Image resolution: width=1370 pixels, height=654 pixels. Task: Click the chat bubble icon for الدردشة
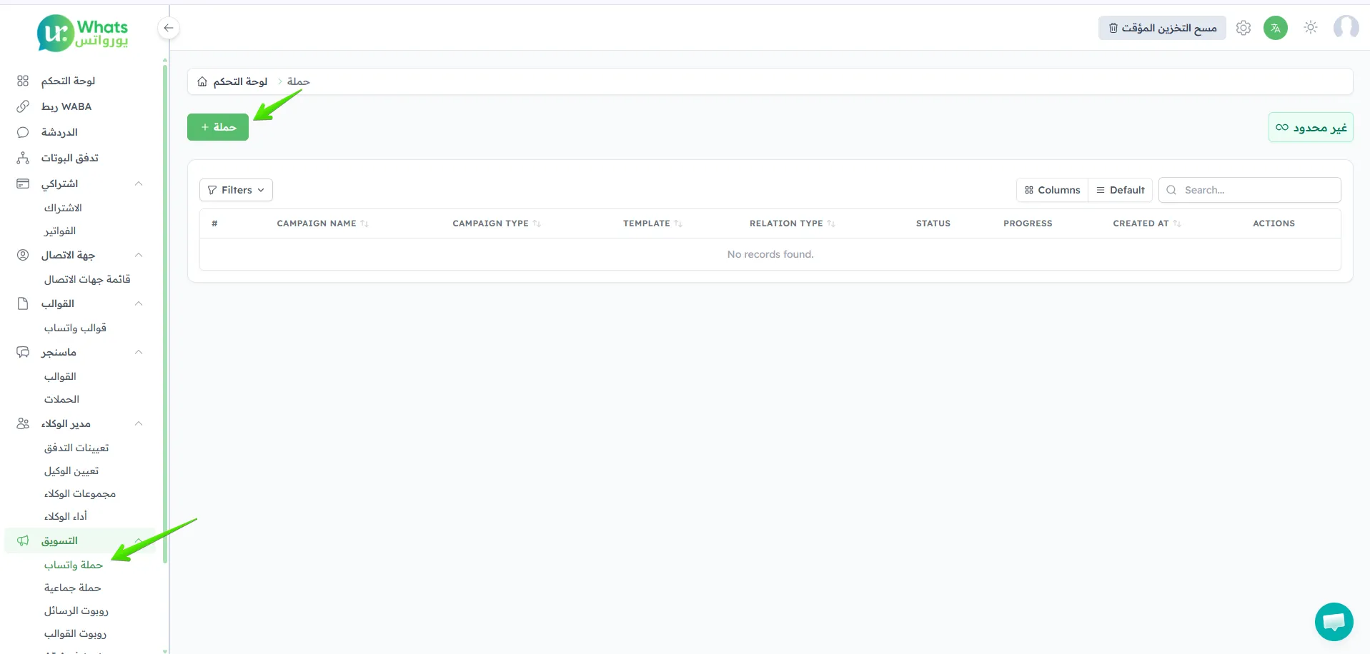(x=23, y=132)
